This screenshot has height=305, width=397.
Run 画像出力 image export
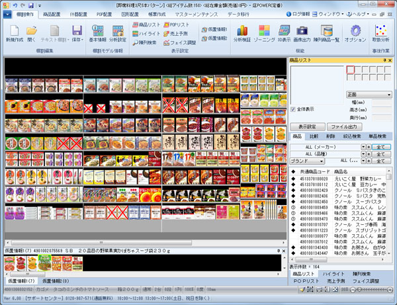point(302,33)
